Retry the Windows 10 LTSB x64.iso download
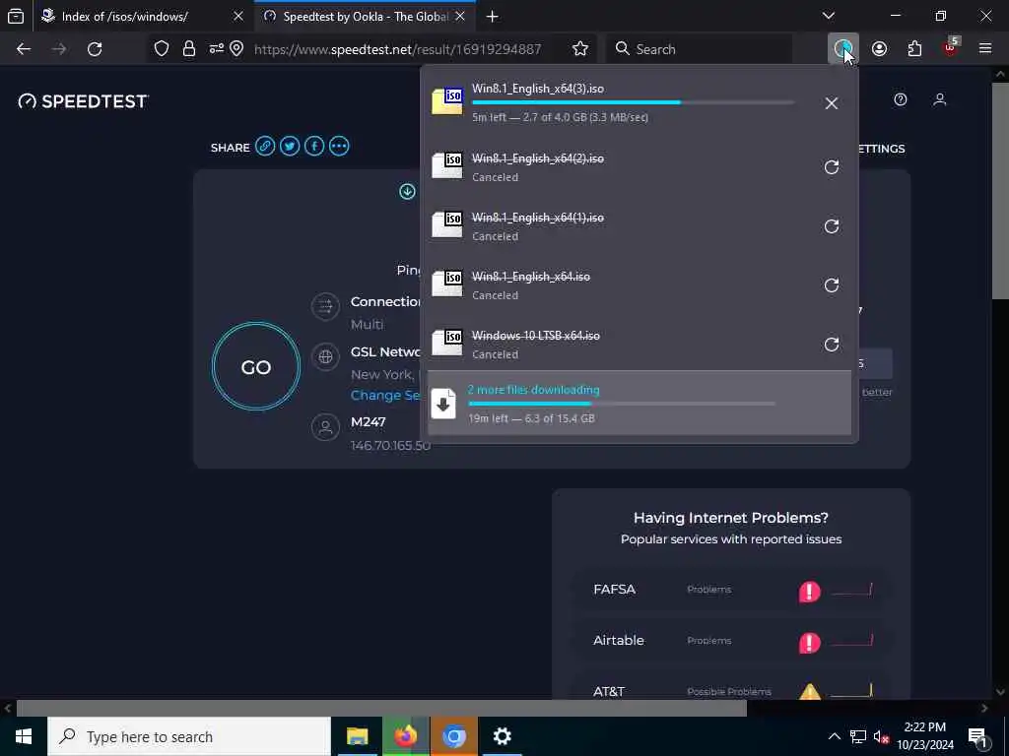This screenshot has width=1009, height=756. 832,346
